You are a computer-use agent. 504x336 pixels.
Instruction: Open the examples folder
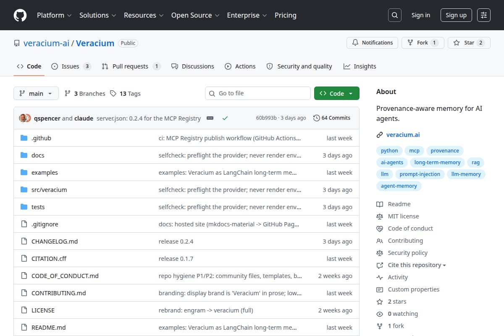(x=45, y=173)
